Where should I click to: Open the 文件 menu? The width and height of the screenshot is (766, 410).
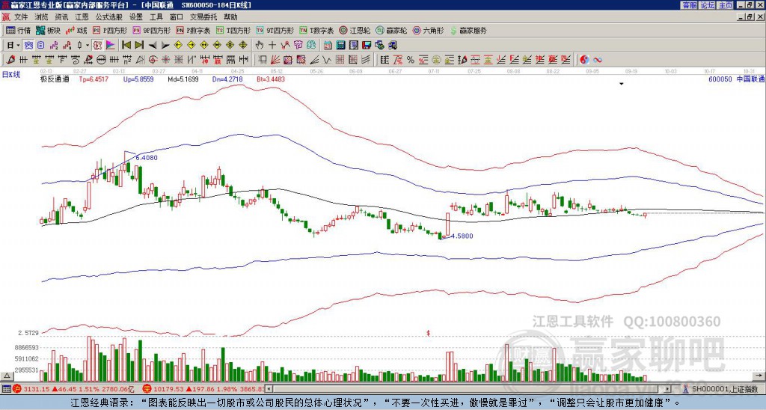coord(21,17)
